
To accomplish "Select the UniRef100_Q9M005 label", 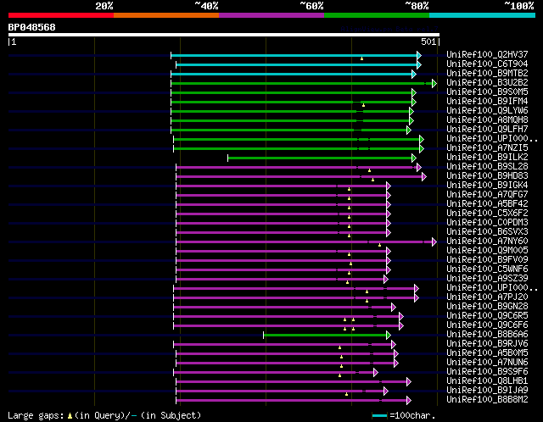I will (487, 251).
